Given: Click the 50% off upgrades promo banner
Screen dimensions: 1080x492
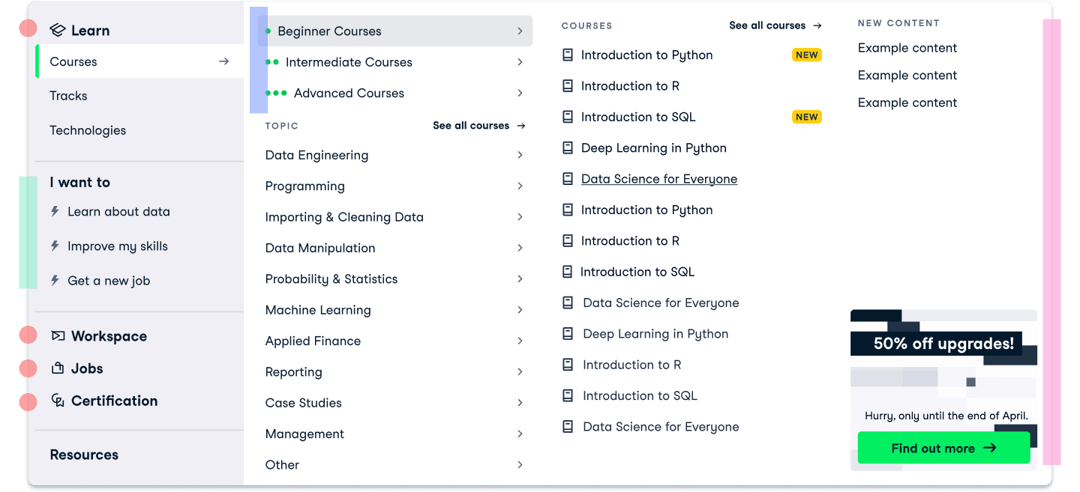Looking at the screenshot, I should click(x=943, y=344).
